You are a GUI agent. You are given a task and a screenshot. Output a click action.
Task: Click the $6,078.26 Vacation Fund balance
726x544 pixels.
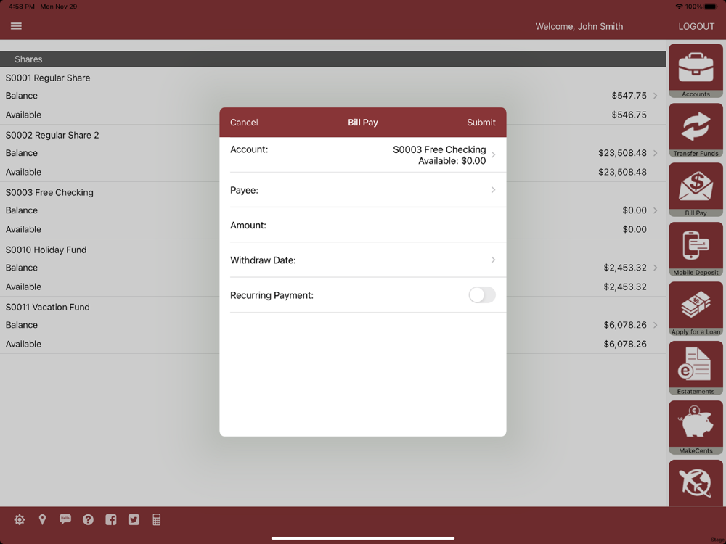(625, 325)
